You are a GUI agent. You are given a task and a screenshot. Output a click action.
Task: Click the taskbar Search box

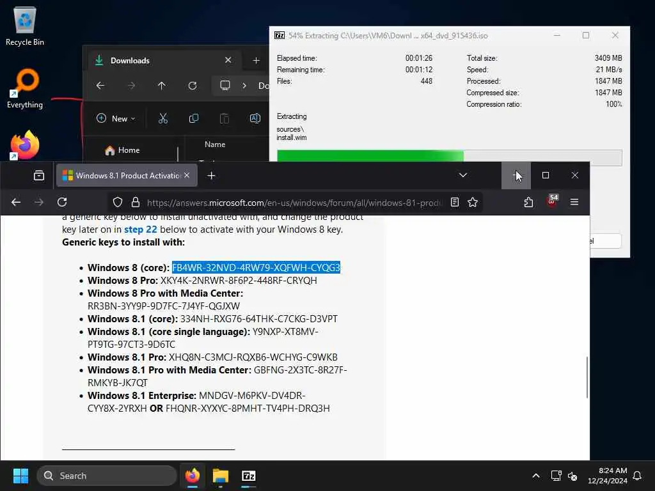pyautogui.click(x=107, y=476)
